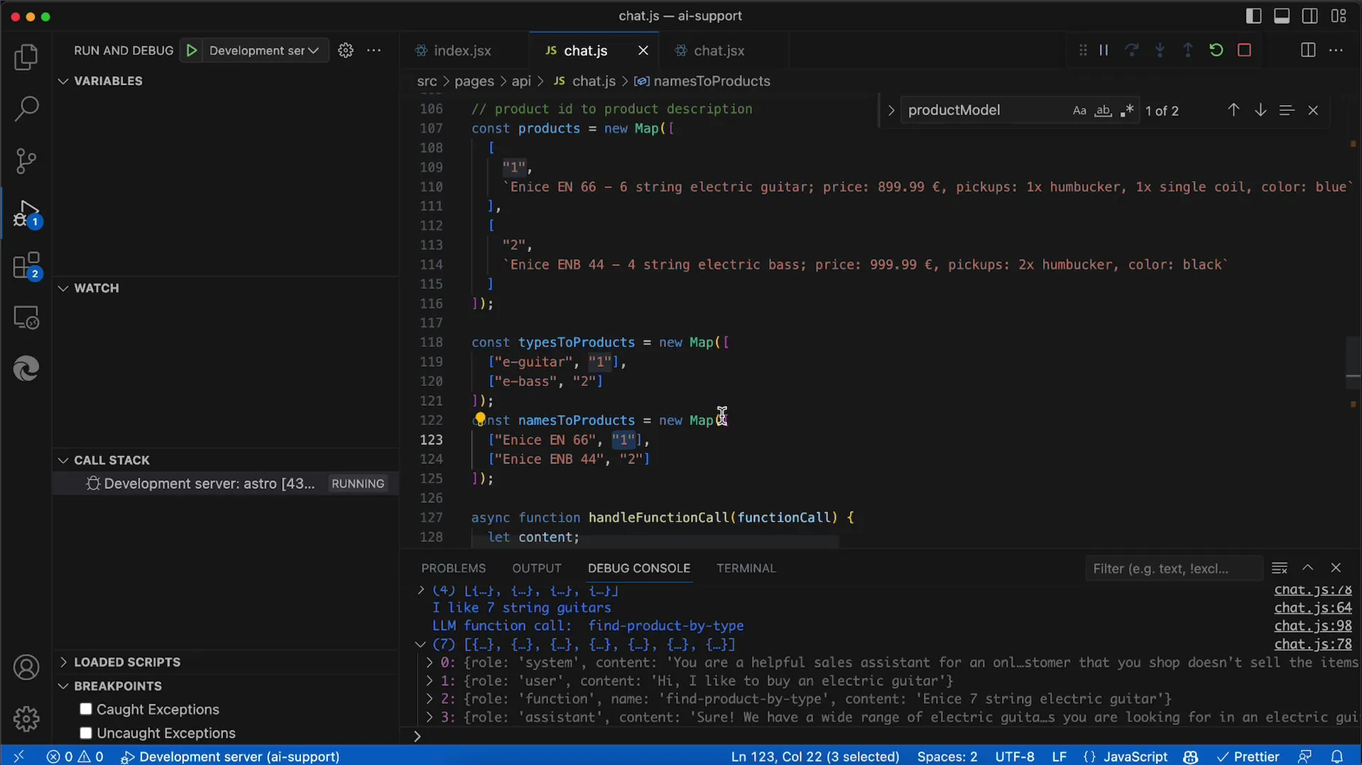
Task: Click the Step Over debug button
Action: point(1132,50)
